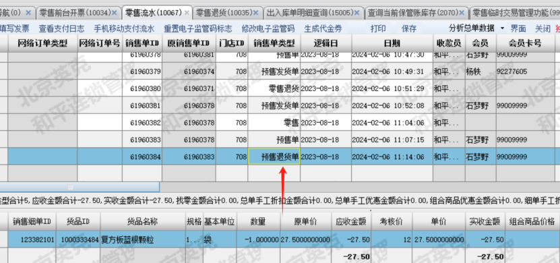This screenshot has height=263, width=560.
Task: Click original sales ID 61960374 cell
Action: [189, 71]
